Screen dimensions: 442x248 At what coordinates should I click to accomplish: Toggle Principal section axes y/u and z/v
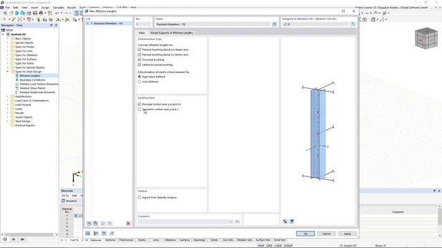click(140, 104)
